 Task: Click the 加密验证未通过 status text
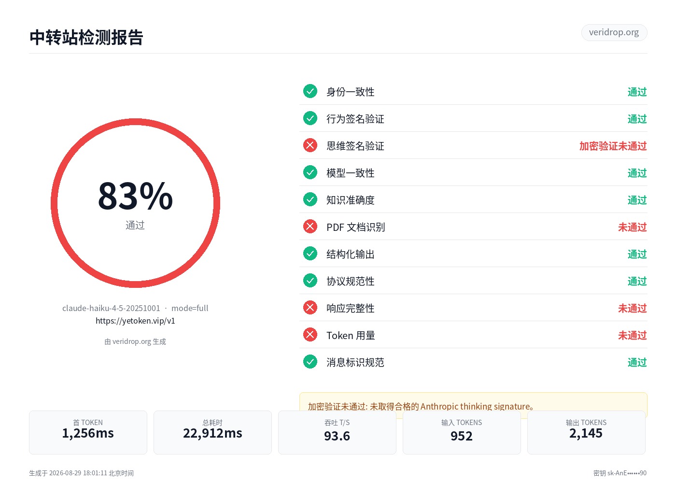point(613,146)
